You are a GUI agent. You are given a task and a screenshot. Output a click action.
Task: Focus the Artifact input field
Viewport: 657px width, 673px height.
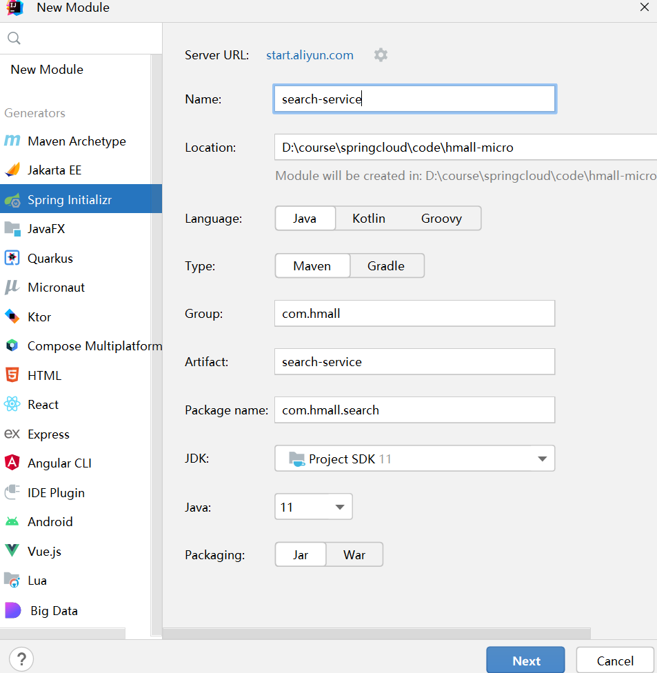(414, 362)
